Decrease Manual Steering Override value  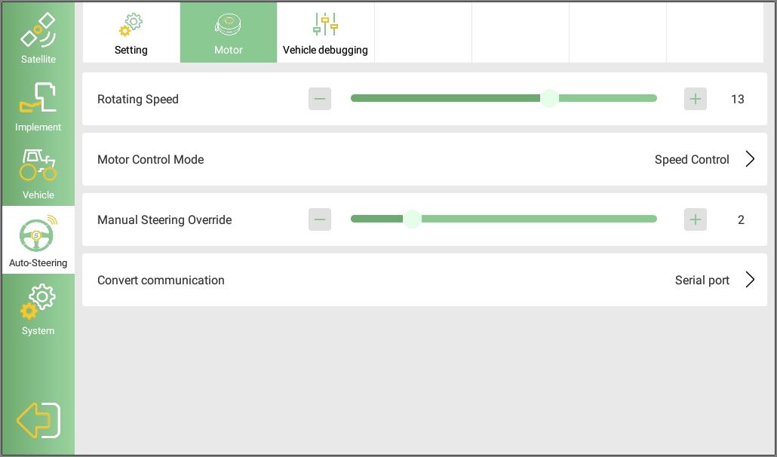[320, 219]
